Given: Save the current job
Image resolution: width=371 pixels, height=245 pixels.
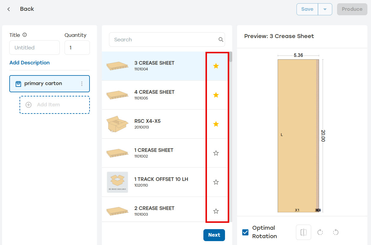Looking at the screenshot, I should (307, 9).
